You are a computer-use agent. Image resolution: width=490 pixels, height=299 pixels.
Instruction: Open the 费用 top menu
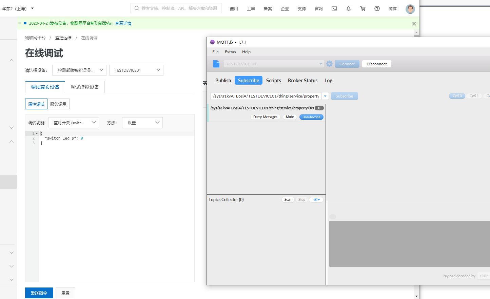click(x=234, y=8)
